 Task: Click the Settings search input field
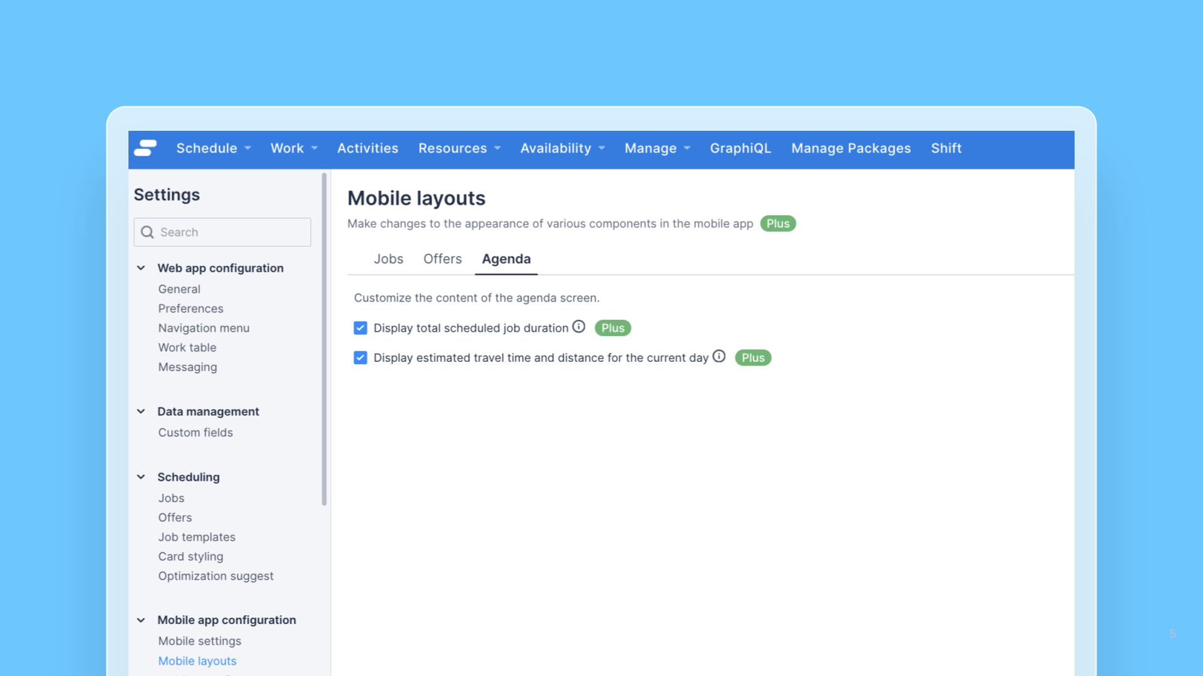pos(222,232)
